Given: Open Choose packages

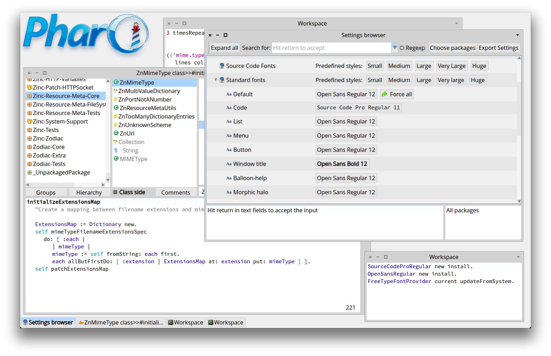Looking at the screenshot, I should pos(452,48).
